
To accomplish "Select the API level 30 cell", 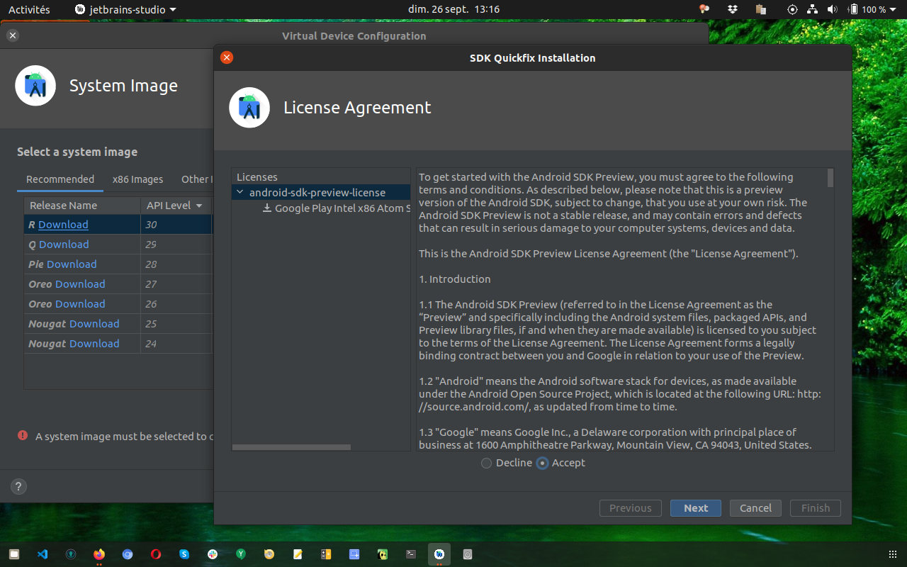I will pyautogui.click(x=176, y=225).
